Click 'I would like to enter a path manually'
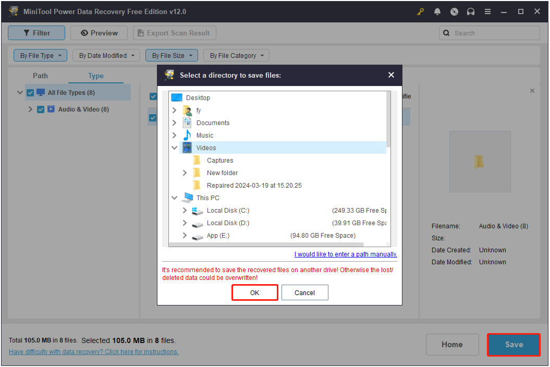550x367 pixels. 346,254
